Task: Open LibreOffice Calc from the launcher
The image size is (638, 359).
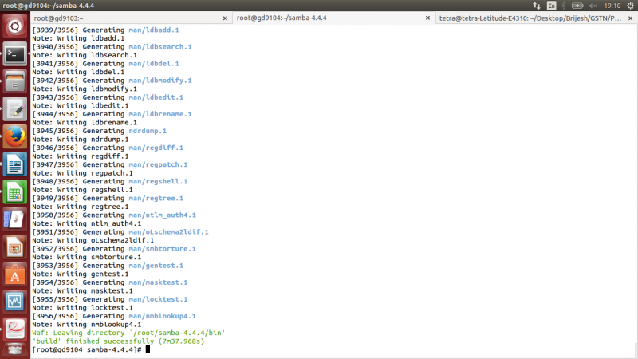Action: tap(15, 191)
